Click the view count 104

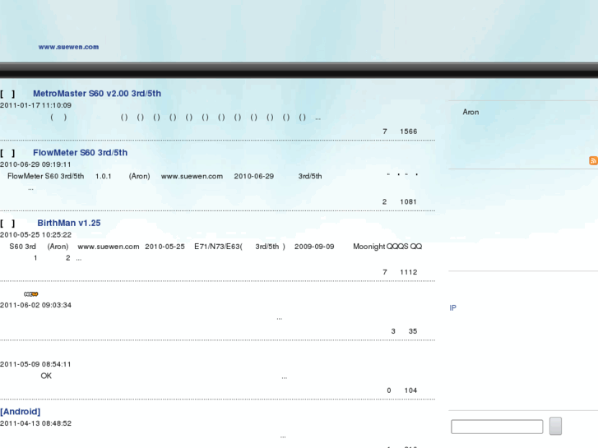410,390
